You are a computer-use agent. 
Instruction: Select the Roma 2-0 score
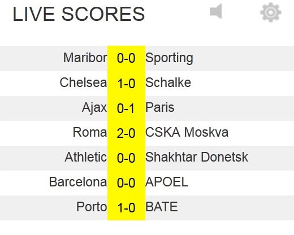pos(126,133)
